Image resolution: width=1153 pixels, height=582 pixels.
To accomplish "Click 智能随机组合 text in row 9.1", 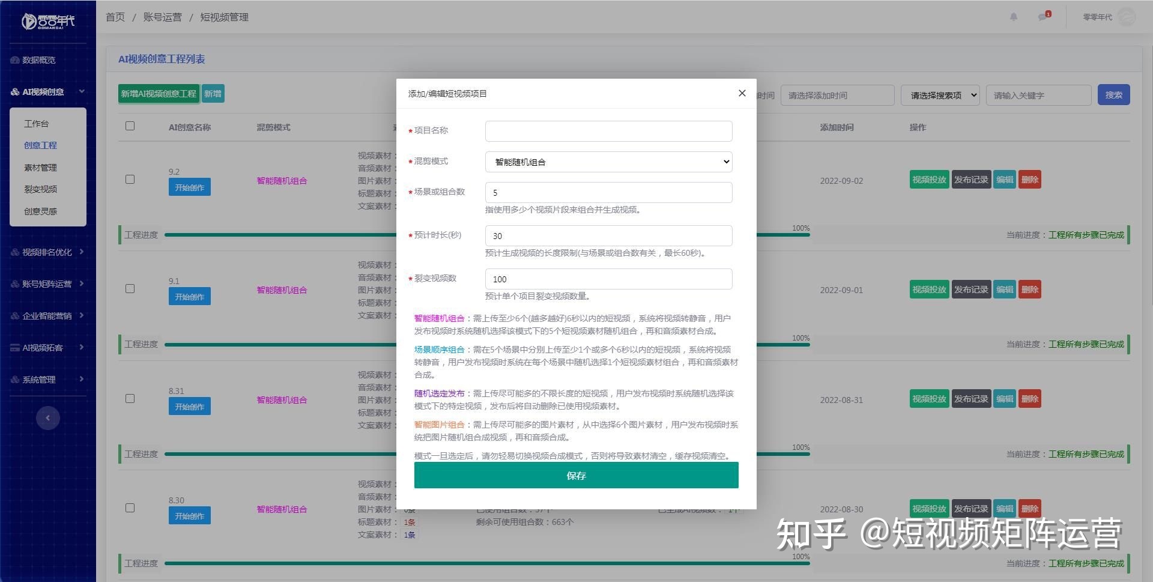I will pyautogui.click(x=282, y=290).
